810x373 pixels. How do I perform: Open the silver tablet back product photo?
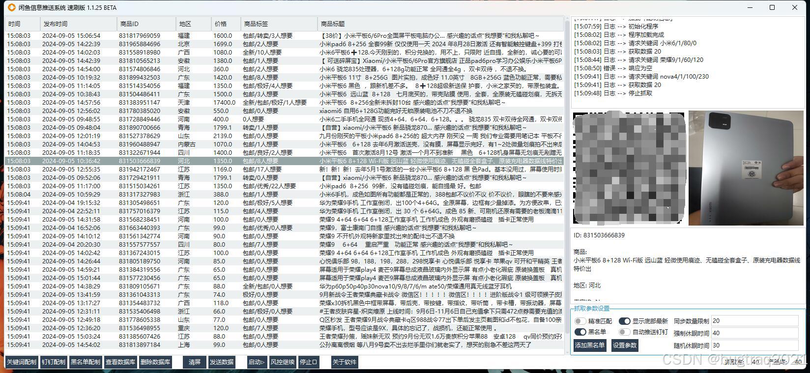(x=746, y=168)
